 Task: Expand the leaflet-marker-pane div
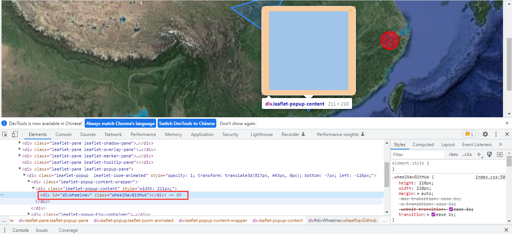coord(20,156)
